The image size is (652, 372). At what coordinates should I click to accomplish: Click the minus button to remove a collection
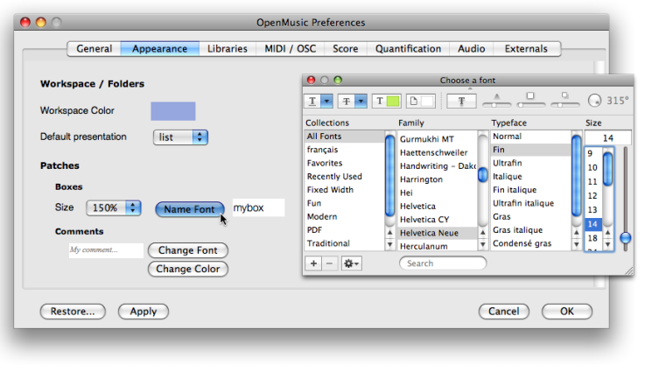(x=329, y=263)
